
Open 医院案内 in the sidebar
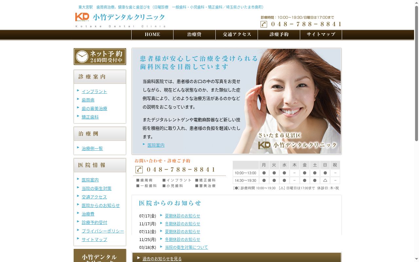point(90,180)
